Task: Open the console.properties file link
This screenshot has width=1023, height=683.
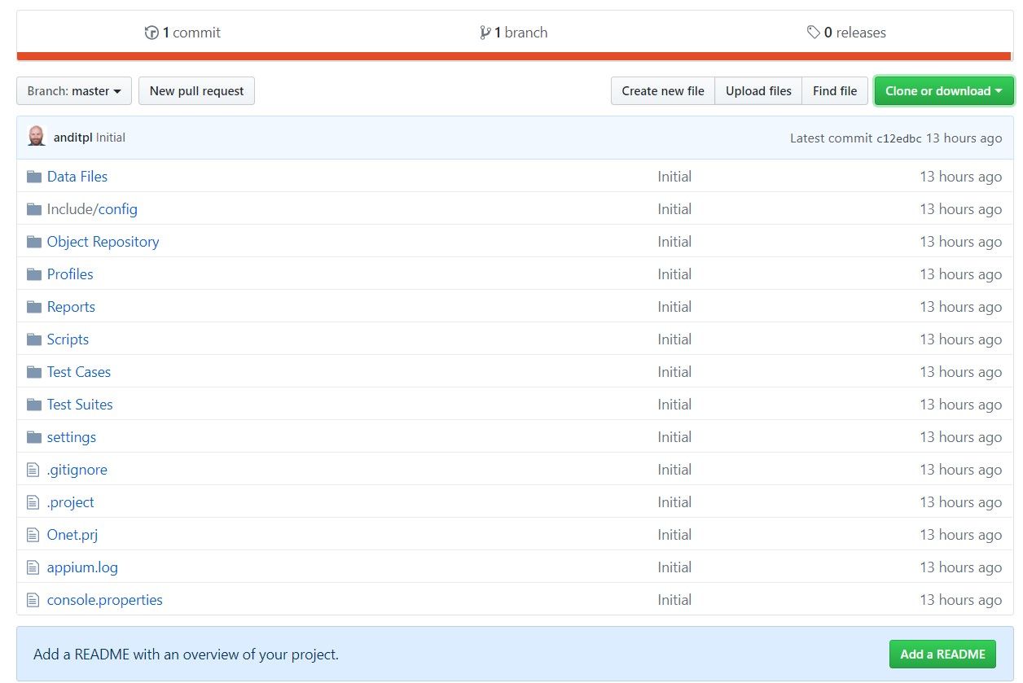Action: 105,600
